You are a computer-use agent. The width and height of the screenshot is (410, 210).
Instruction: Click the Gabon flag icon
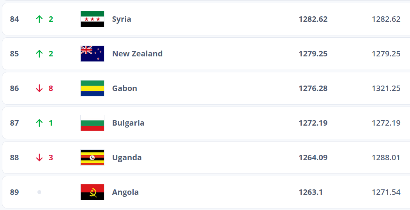(x=92, y=88)
